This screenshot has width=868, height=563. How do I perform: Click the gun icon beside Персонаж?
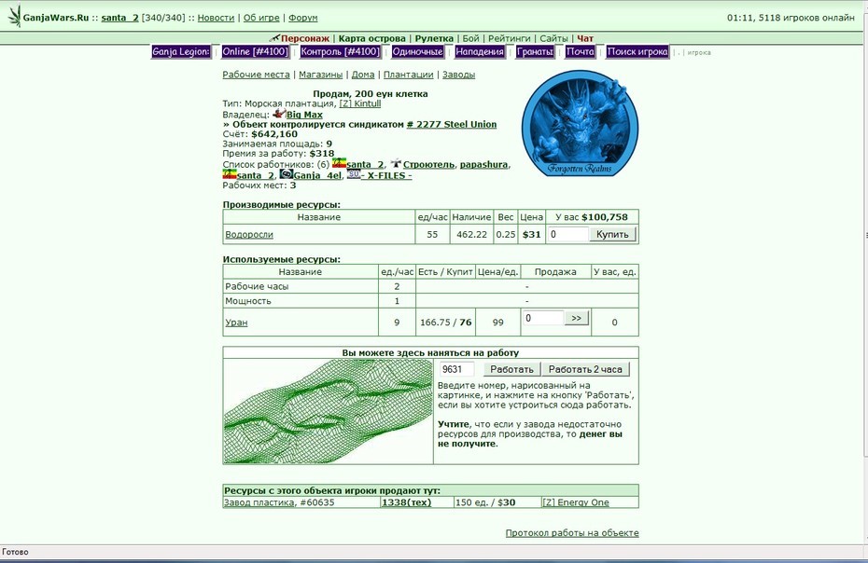[274, 37]
